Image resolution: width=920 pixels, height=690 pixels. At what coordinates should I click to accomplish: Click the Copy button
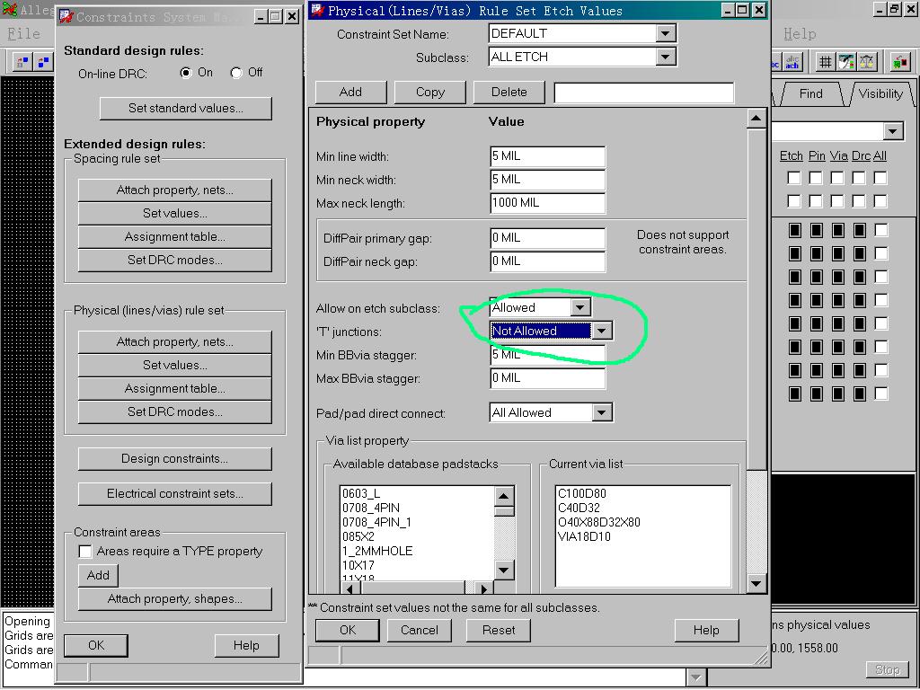pos(430,93)
